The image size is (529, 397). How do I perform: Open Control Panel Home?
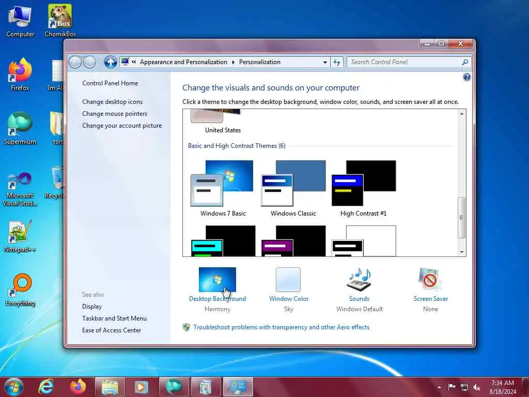tap(110, 83)
